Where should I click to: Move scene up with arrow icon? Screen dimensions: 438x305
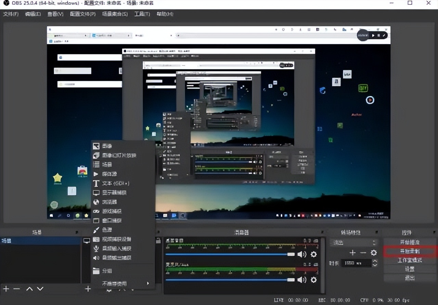pyautogui.click(x=30, y=289)
